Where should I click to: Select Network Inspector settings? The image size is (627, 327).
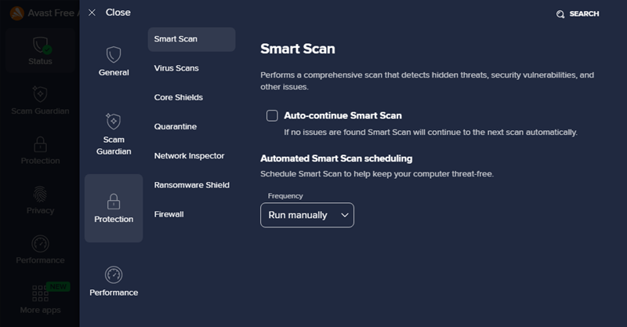[x=189, y=156]
